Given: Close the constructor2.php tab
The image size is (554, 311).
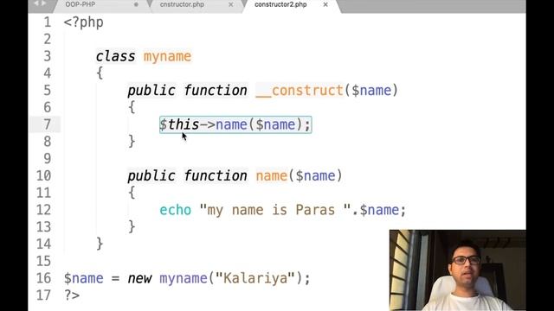Looking at the screenshot, I should click(325, 4).
